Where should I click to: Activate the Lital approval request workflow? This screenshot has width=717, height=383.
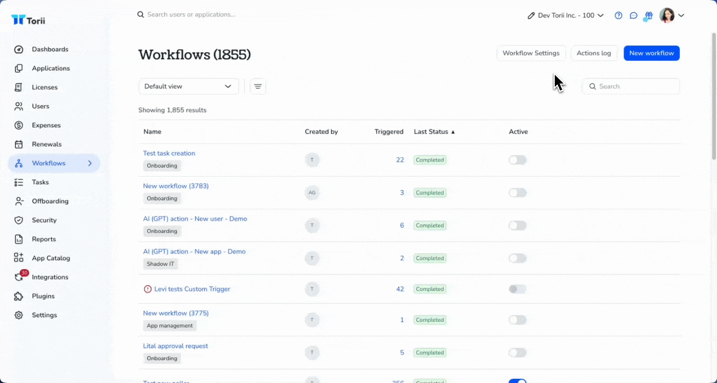click(518, 353)
